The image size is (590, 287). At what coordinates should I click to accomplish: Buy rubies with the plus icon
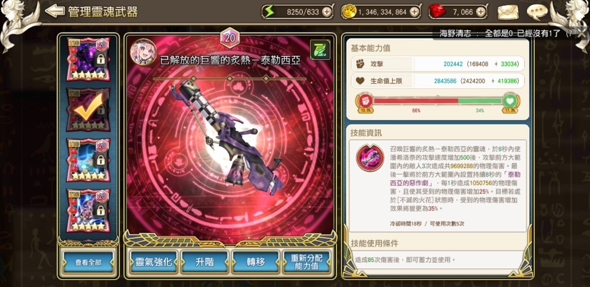point(481,12)
